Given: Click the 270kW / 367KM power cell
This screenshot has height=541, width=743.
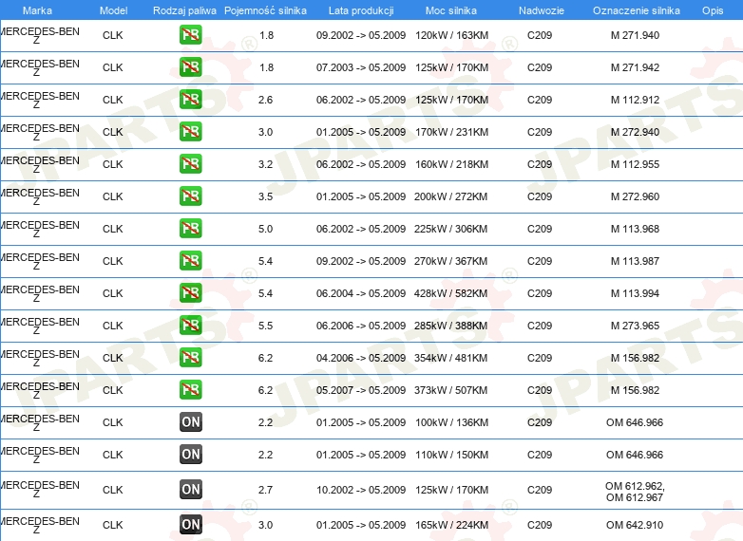Looking at the screenshot, I should 451,261.
